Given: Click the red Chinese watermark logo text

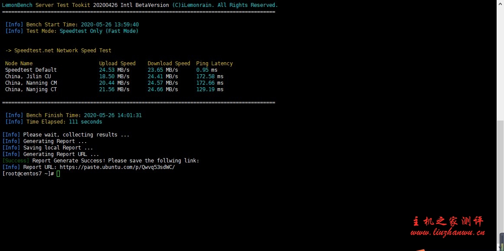Looking at the screenshot, I should (448, 221).
